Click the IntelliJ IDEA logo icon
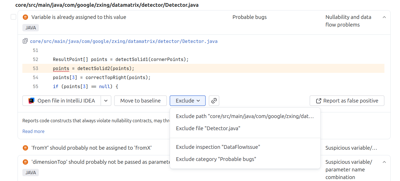 [31, 101]
